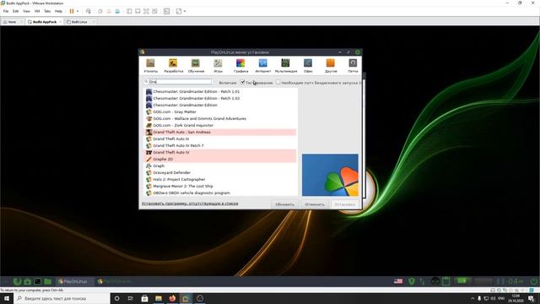Open the Патчи (Patches) category
Viewport: 540px width, 304px height.
pos(353,66)
